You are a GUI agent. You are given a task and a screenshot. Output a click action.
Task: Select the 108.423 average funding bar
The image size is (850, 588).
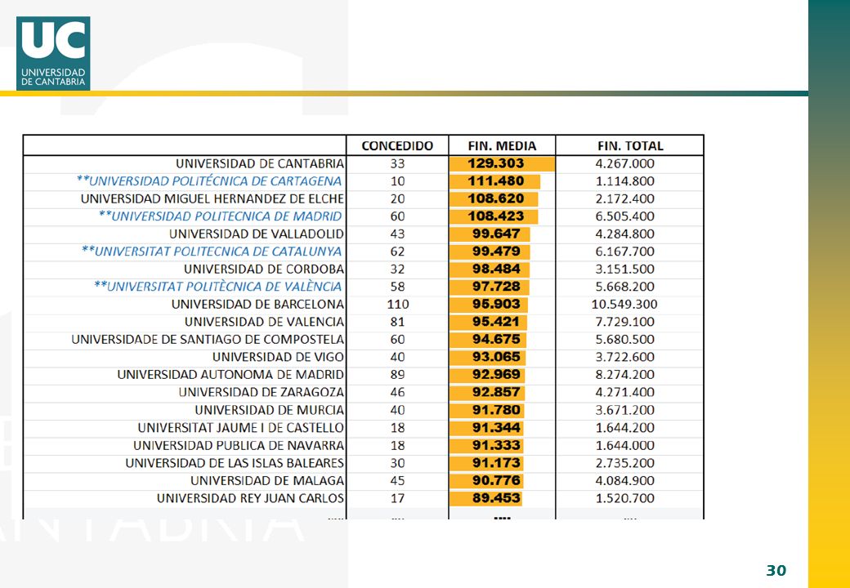click(x=494, y=216)
